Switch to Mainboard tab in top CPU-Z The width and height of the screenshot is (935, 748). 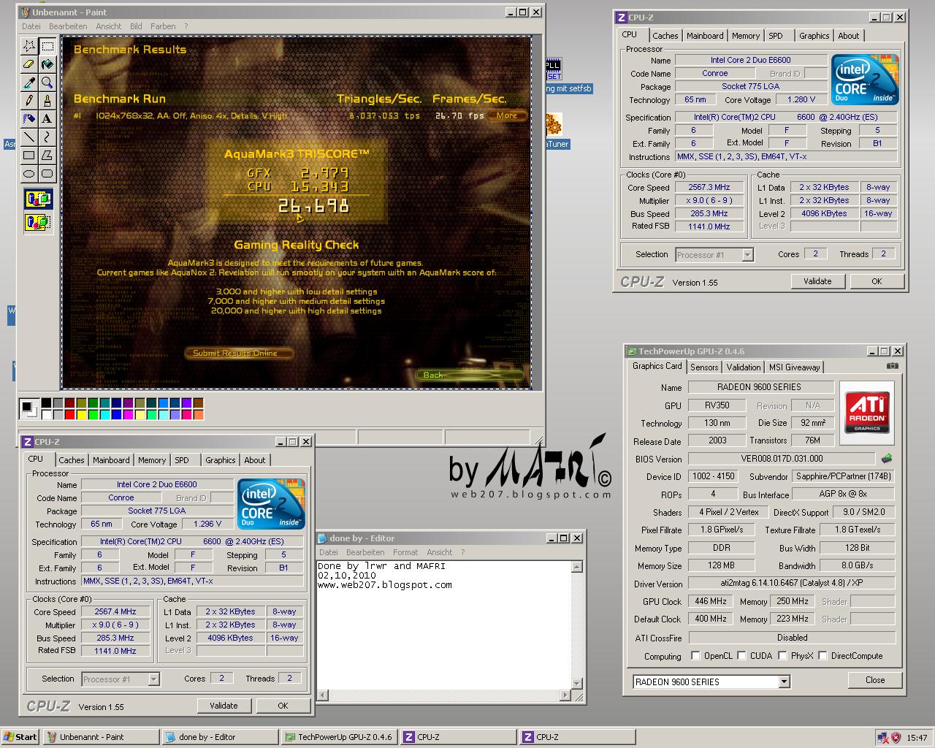click(705, 36)
